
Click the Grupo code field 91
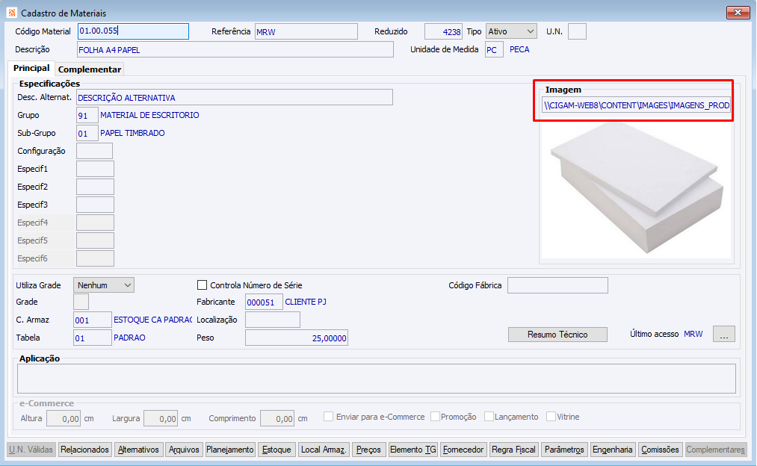tap(87, 115)
